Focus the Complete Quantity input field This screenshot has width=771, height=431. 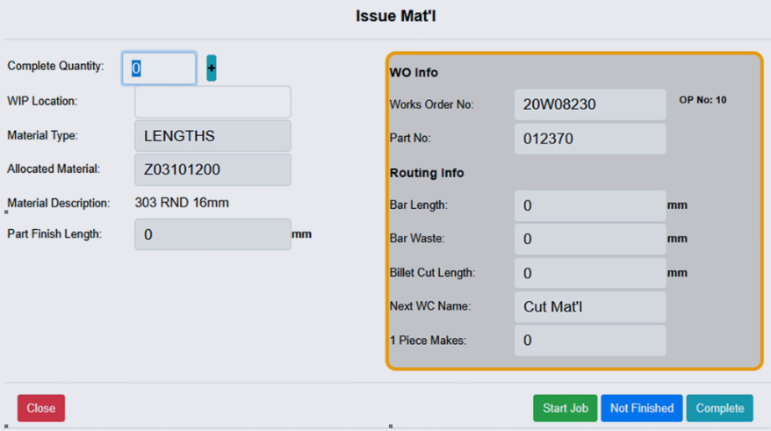[x=159, y=68]
